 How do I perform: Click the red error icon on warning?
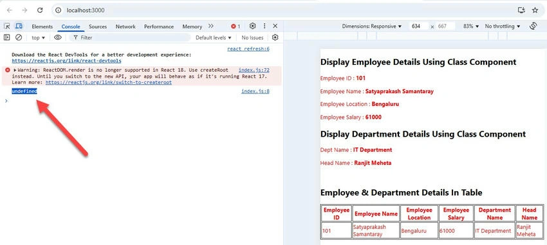pyautogui.click(x=8, y=70)
